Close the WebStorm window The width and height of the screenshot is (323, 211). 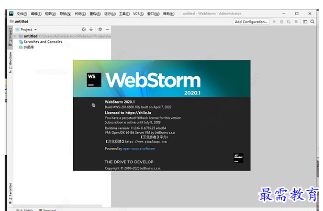[x=310, y=14]
